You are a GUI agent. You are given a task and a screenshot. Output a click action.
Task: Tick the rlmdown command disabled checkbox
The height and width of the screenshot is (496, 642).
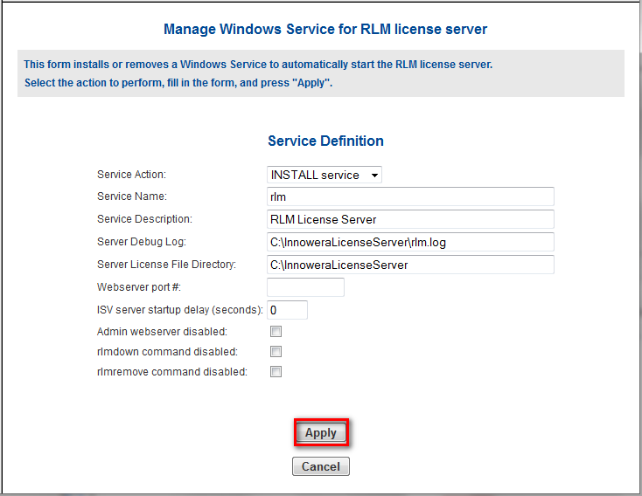coord(276,352)
